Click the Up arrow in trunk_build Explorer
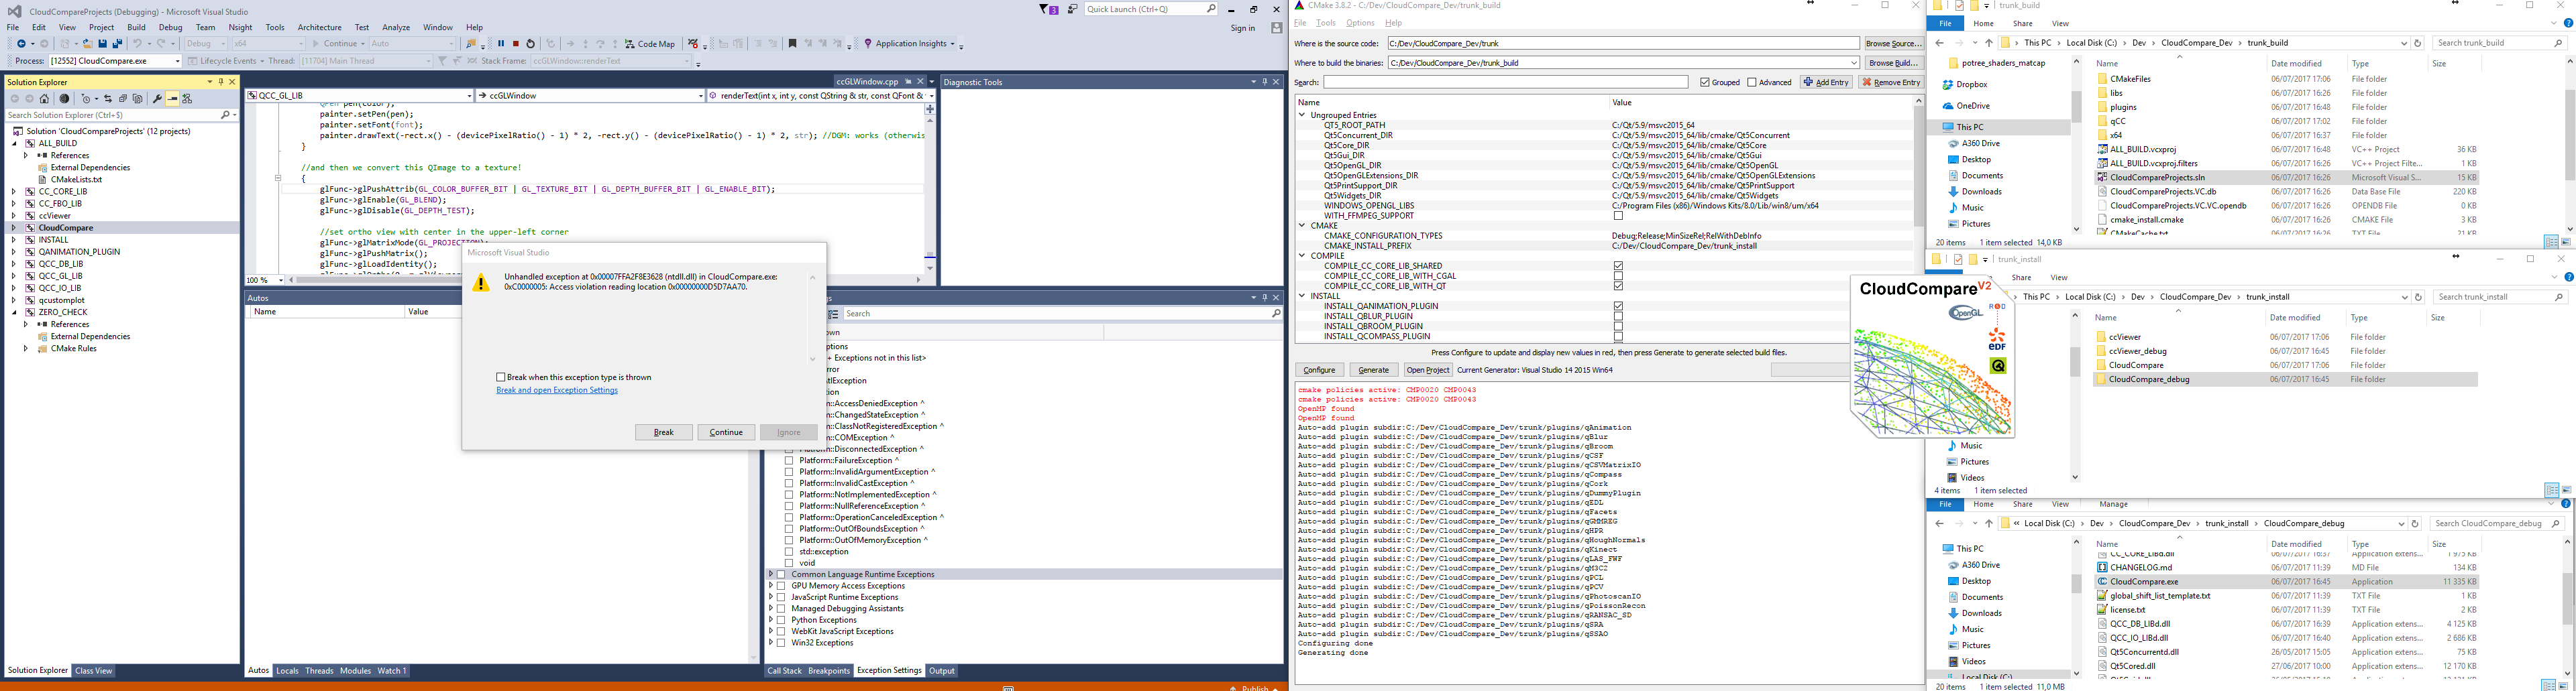This screenshot has height=691, width=2576. pyautogui.click(x=1988, y=43)
